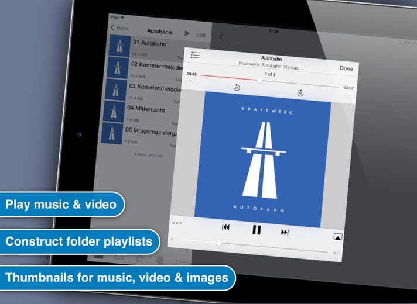This screenshot has width=417, height=304.
Task: Click the back chevron in the dark right pane
Action: pos(221,37)
